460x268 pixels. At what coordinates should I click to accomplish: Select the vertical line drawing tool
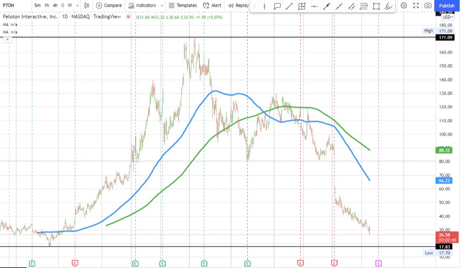pos(264,6)
